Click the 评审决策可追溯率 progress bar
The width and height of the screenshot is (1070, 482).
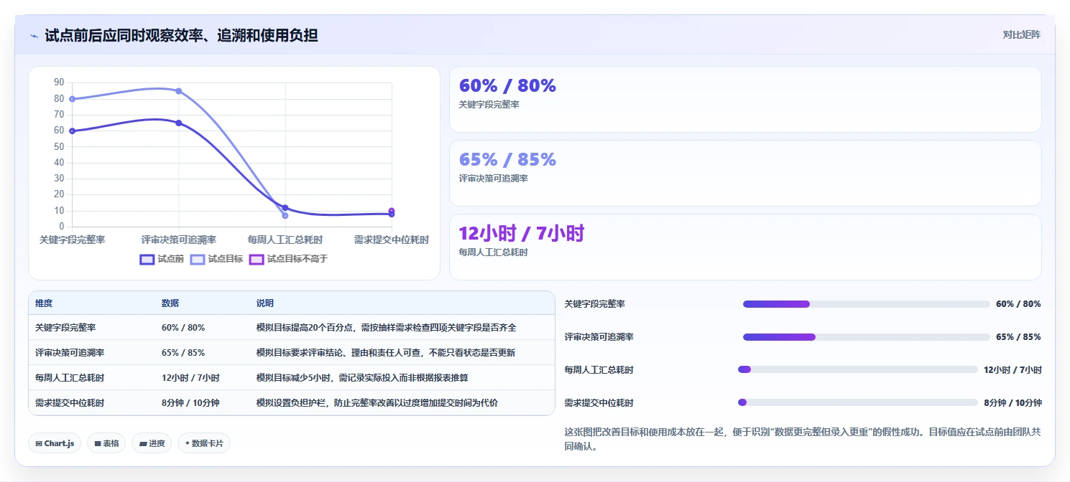pos(867,337)
